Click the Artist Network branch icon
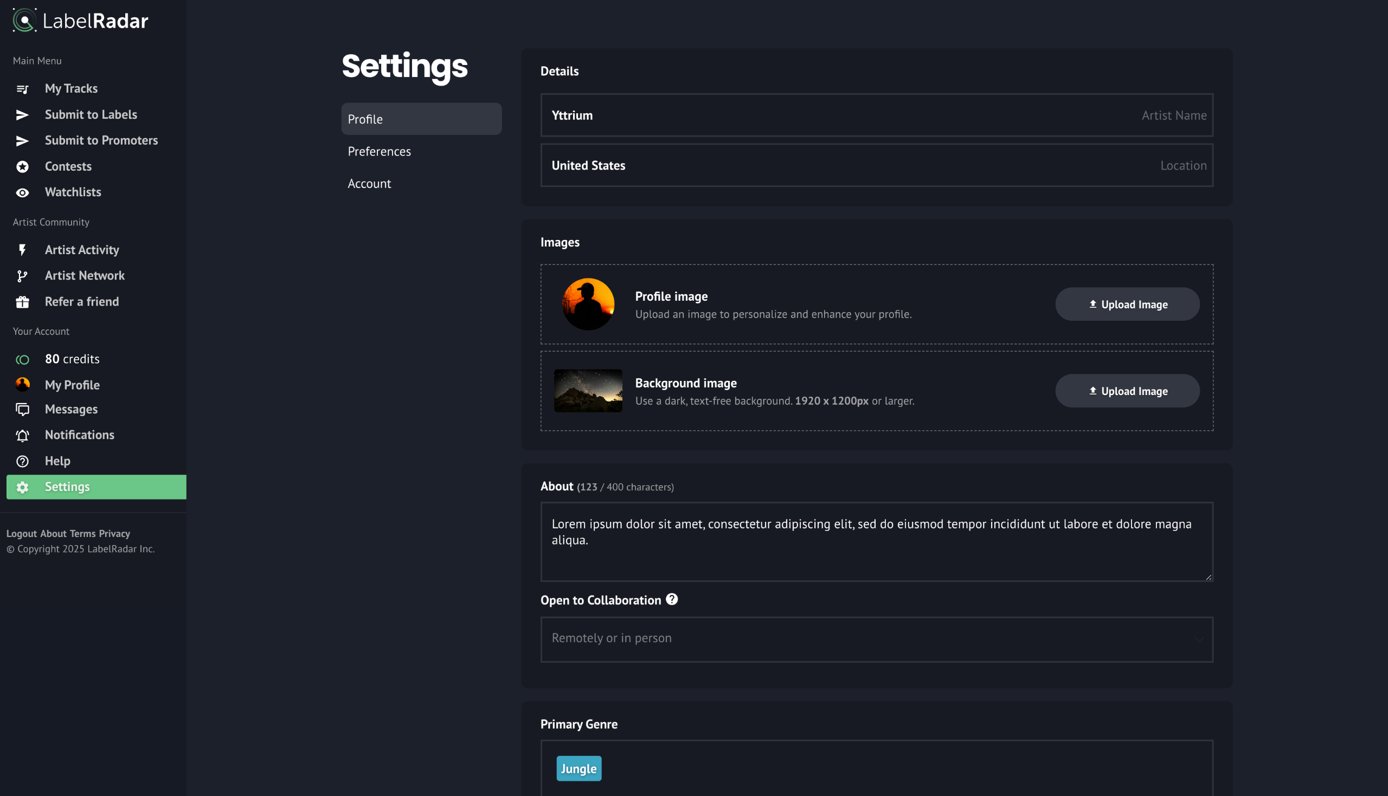This screenshot has width=1388, height=796. (22, 276)
